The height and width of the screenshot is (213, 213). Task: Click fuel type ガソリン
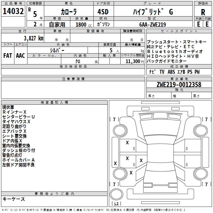point(103,24)
